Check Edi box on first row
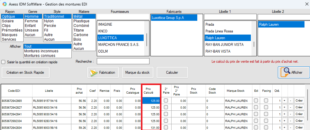The height and width of the screenshot is (130, 310). (x=256, y=100)
